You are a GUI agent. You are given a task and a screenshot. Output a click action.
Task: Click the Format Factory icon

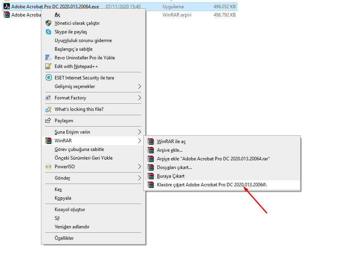tap(48, 98)
